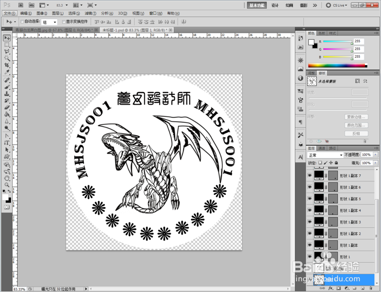The image size is (381, 292).
Task: Select the Rectangular Marquee tool
Action: (7, 45)
